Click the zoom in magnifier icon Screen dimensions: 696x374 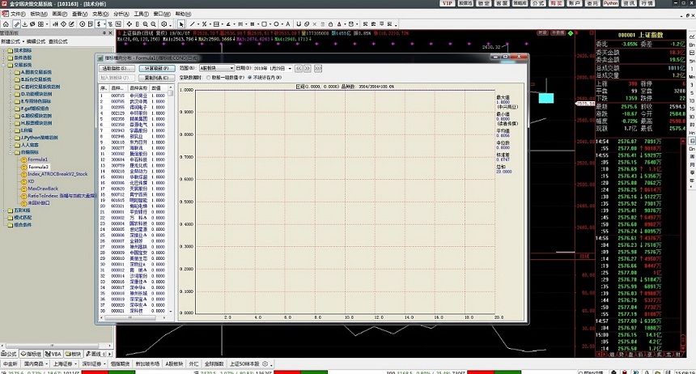[145, 23]
